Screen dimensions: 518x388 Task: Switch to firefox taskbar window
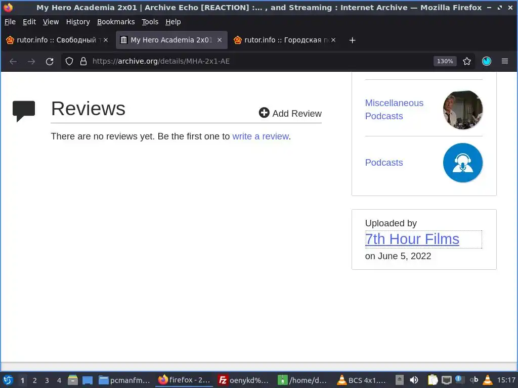[x=184, y=380]
